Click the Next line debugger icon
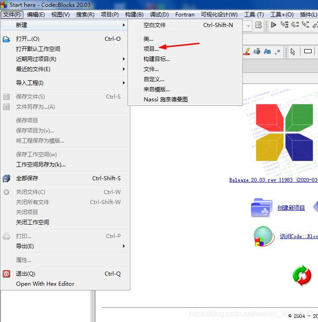 (x=285, y=25)
